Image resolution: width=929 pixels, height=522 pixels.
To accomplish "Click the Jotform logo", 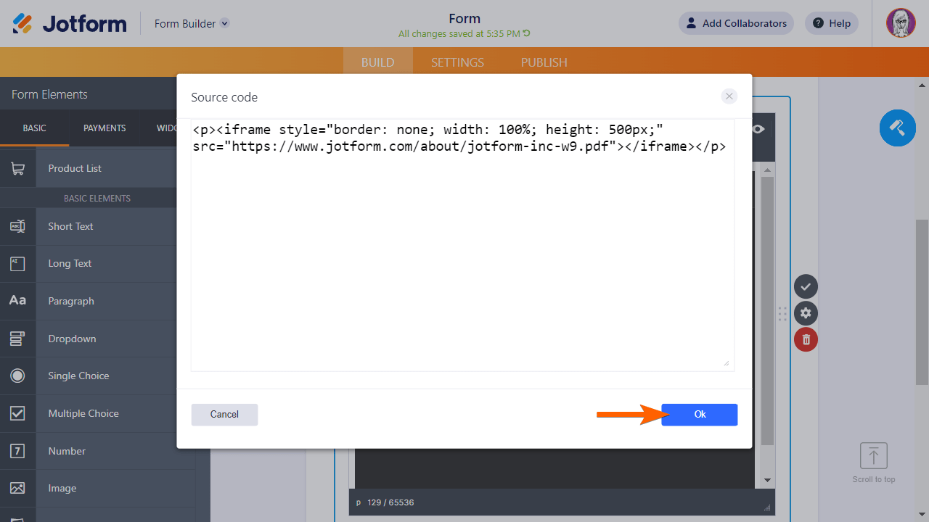I will point(70,23).
